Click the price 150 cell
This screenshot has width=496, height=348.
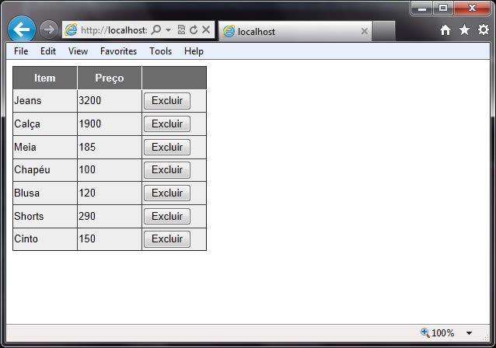pos(110,239)
